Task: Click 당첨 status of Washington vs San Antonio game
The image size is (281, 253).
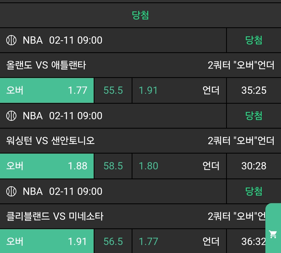Action: pyautogui.click(x=254, y=116)
